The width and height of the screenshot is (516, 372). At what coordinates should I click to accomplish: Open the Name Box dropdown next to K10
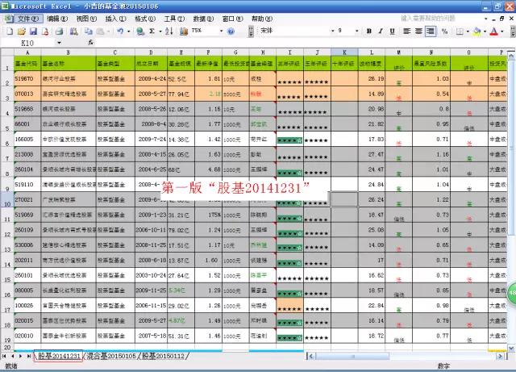click(59, 43)
